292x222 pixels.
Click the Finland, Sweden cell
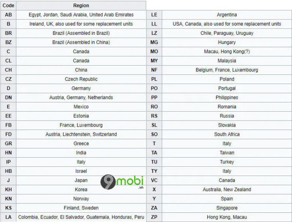[81, 208]
